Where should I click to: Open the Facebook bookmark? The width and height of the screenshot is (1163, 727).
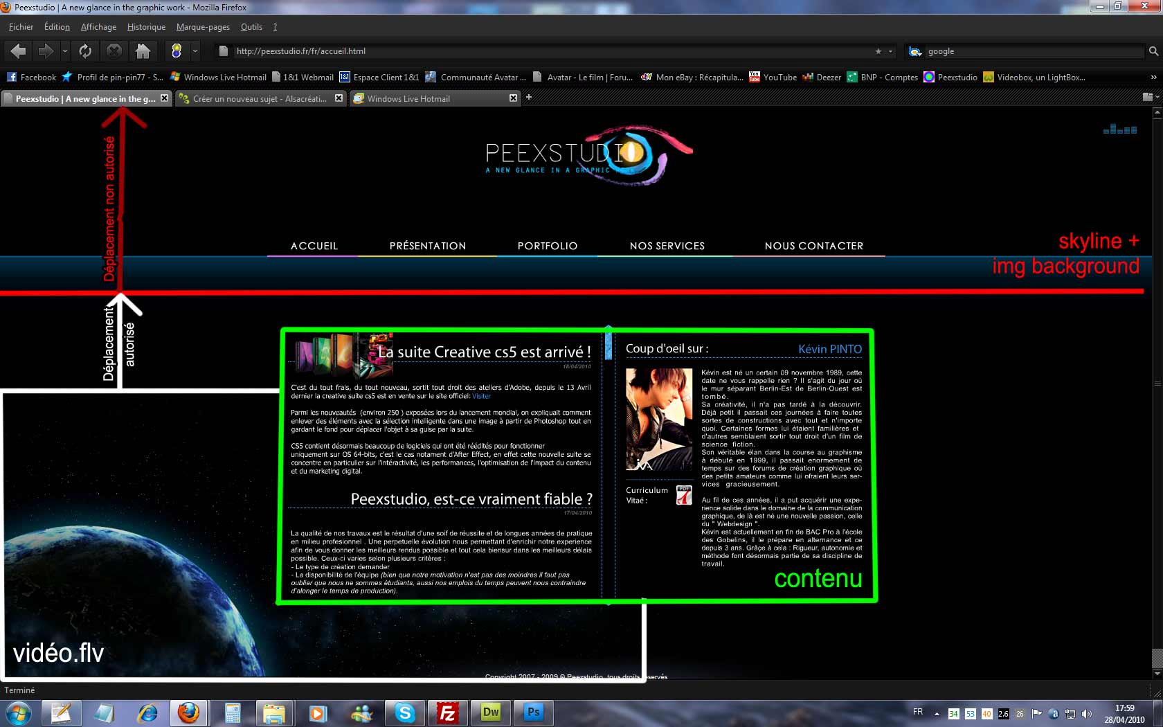click(31, 78)
